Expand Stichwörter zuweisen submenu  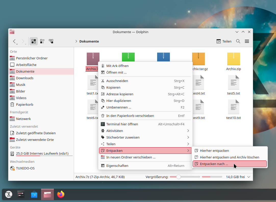pos(145,138)
